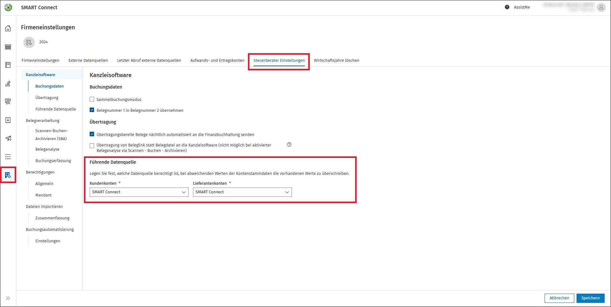Screen dimensions: 611x307
Task: Open the Lieferantenkonten dropdown
Action: [242, 192]
